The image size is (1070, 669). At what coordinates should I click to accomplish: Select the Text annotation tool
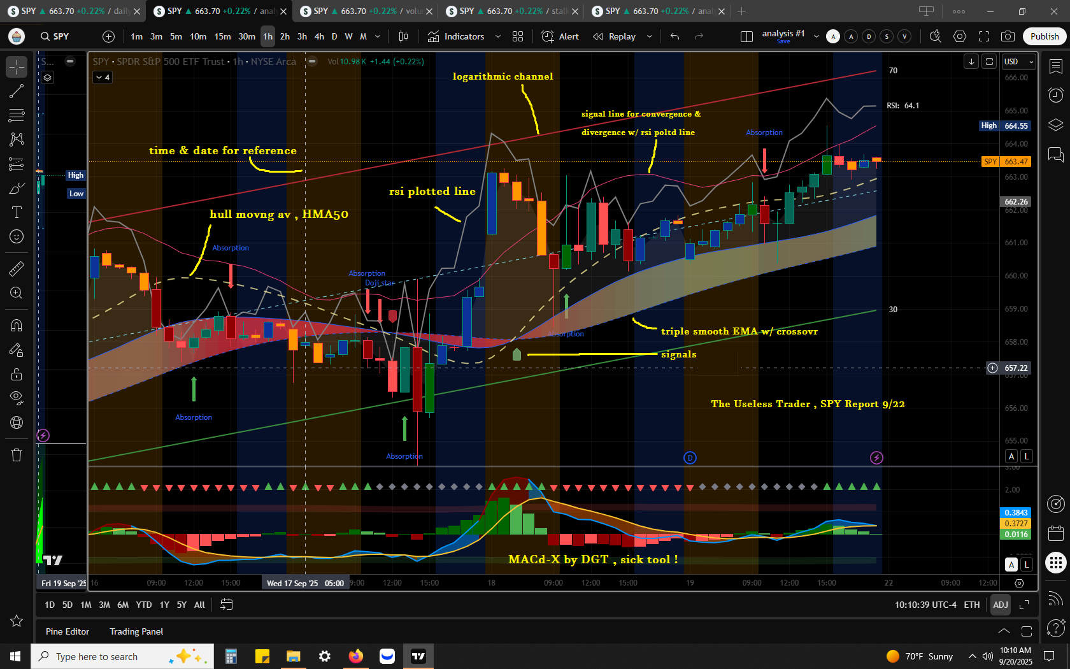pos(17,212)
